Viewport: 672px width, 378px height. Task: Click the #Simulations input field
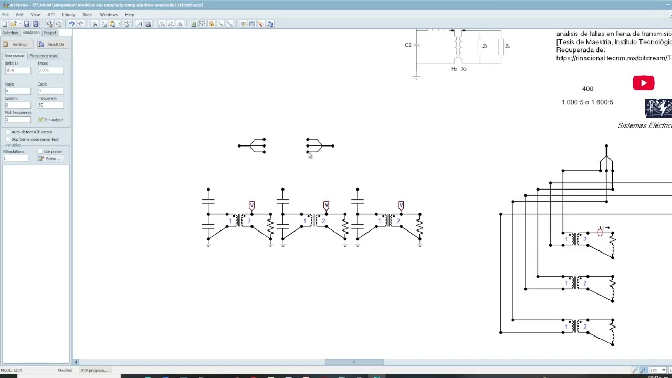tap(16, 159)
